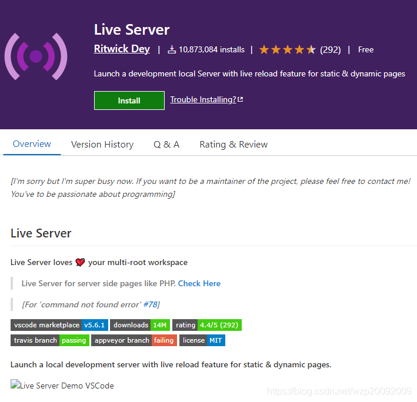
Task: Click the Live Server section heading
Action: (41, 233)
